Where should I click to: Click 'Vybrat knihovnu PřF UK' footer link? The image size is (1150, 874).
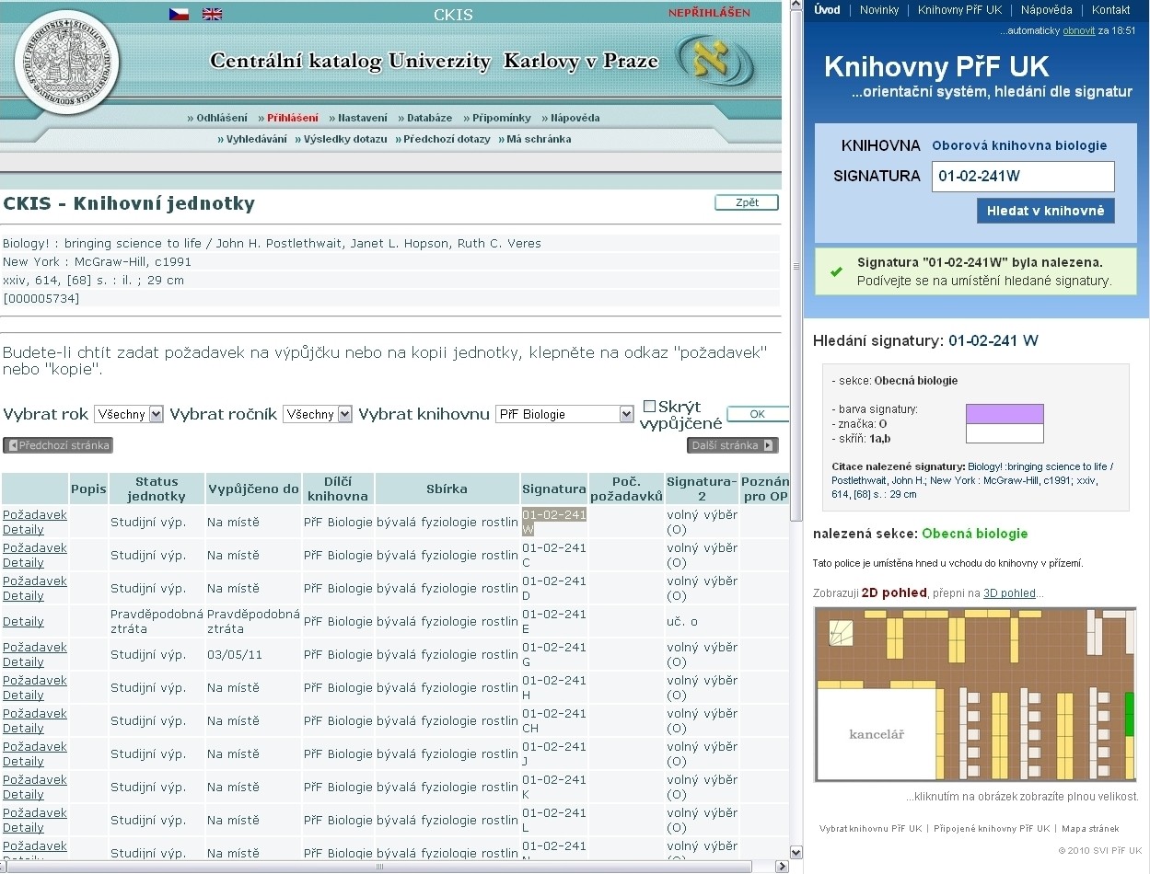870,829
